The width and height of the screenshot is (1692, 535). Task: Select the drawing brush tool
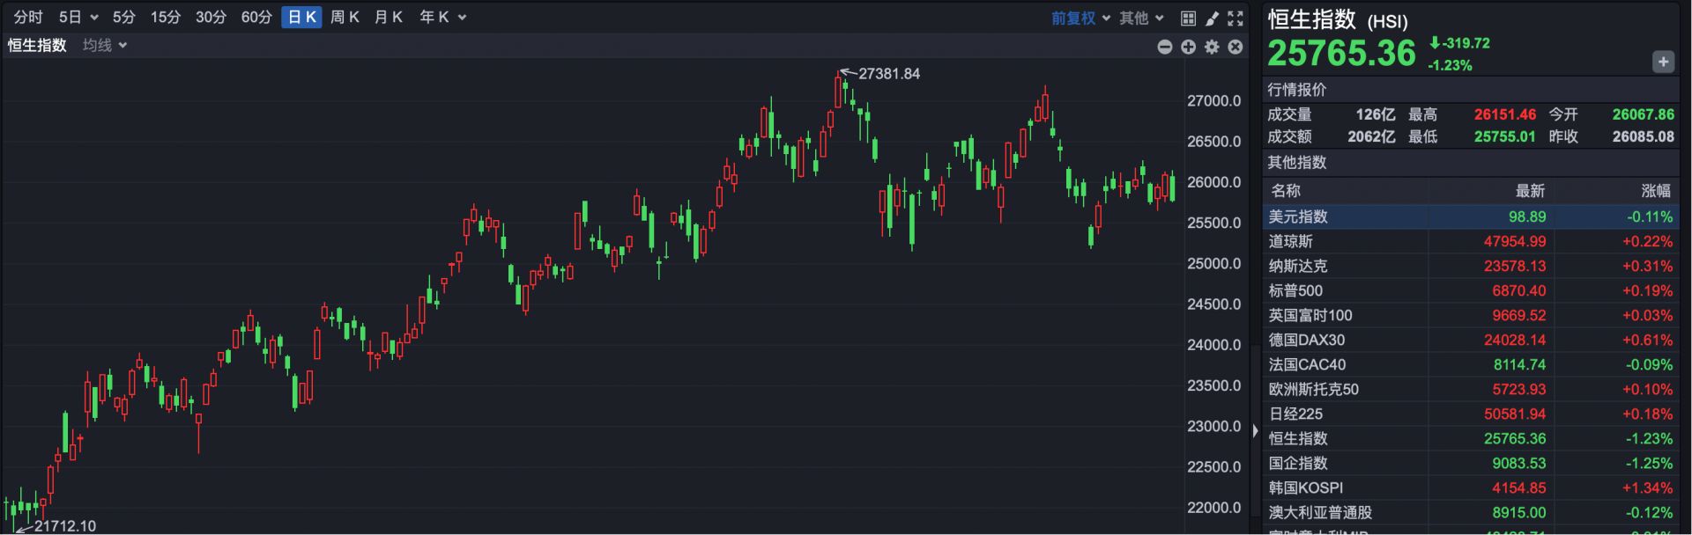tap(1212, 18)
